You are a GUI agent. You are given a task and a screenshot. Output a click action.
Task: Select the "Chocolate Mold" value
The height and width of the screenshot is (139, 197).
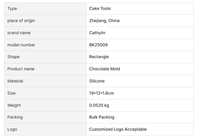[x=105, y=69]
